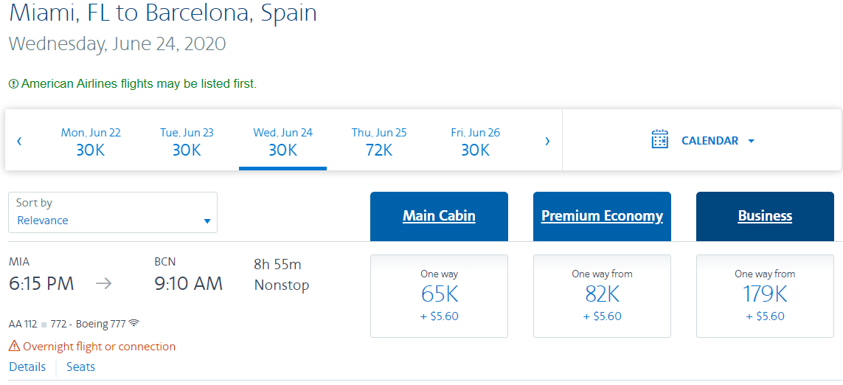Click the Business column header
The image size is (843, 385).
pos(765,216)
